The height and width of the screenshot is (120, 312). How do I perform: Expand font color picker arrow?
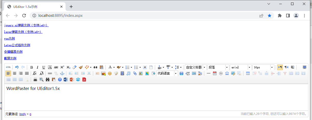pyautogui.click(x=114, y=67)
